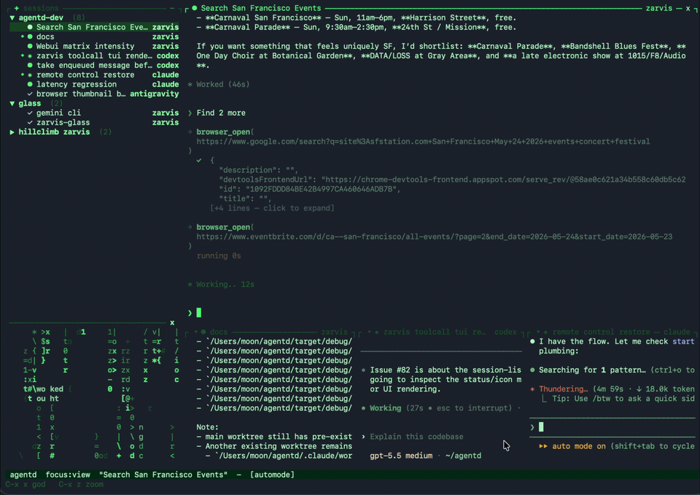
Task: Collapse the sessions panel with the dash
Action: click(x=172, y=8)
